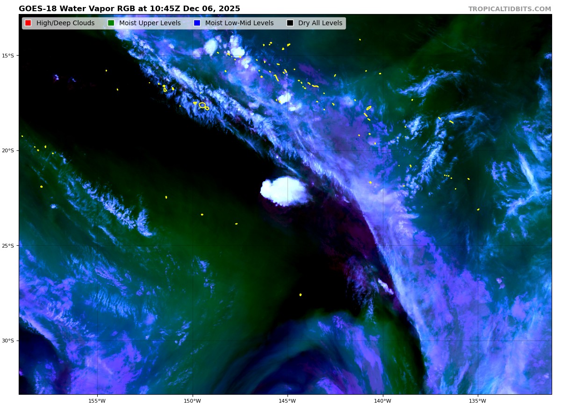Viewport: 561px width, 405px height.
Task: Click the 30°S latitude axis label
Action: pos(8,341)
